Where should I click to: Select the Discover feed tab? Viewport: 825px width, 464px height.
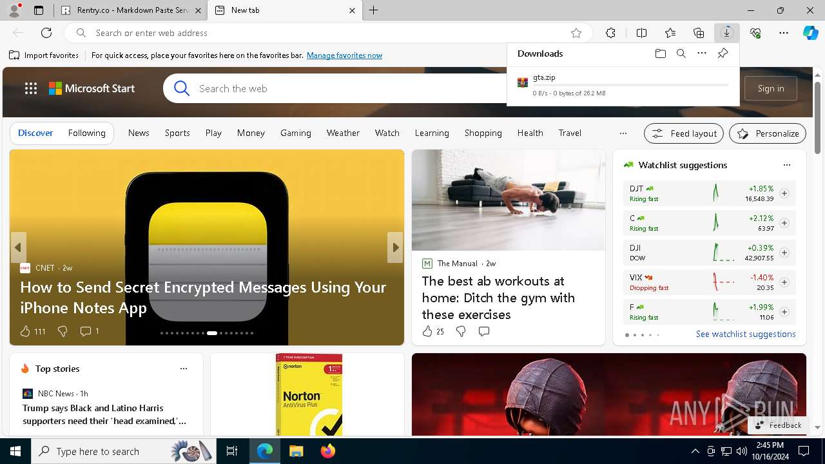pyautogui.click(x=35, y=133)
